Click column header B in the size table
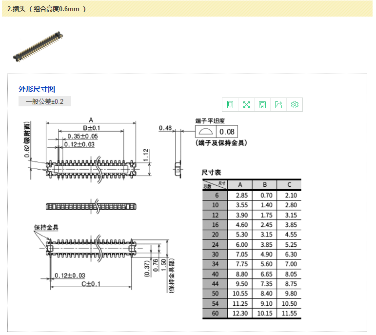The image size is (376, 335). coord(264,185)
